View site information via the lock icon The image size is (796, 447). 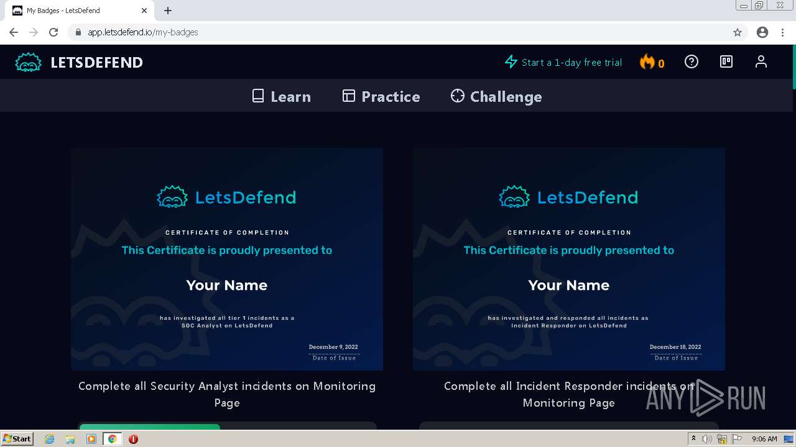[x=78, y=32]
